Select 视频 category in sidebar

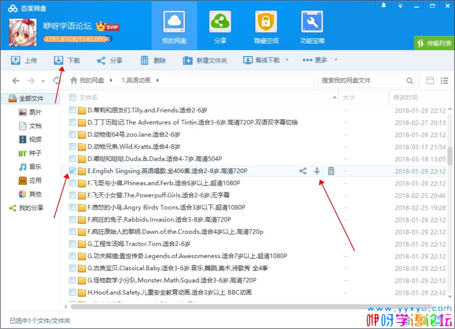click(x=30, y=139)
